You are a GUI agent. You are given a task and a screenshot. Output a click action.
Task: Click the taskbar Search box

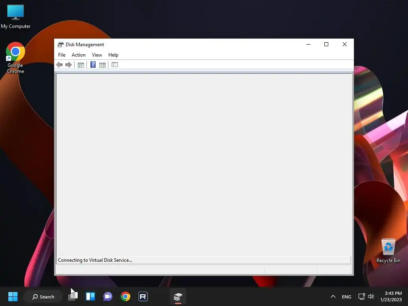pyautogui.click(x=43, y=296)
